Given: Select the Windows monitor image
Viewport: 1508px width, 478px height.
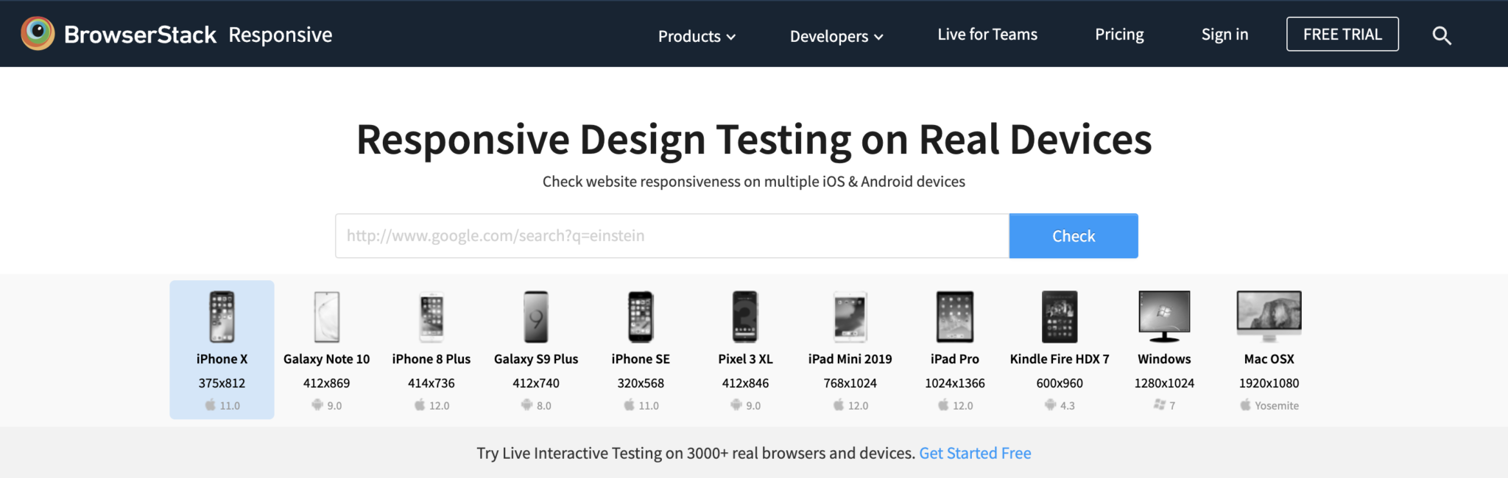Looking at the screenshot, I should click(x=1164, y=317).
